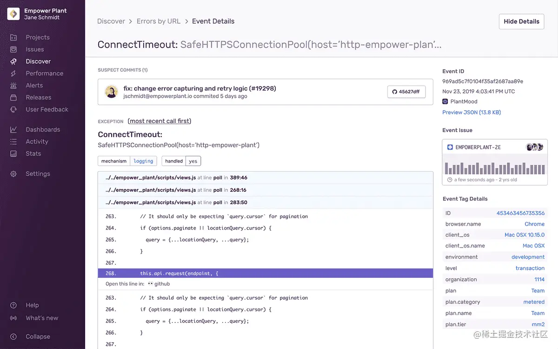Screen dimensions: 558x349
Task: Click the User Feedback megaphone icon
Action: point(13,110)
